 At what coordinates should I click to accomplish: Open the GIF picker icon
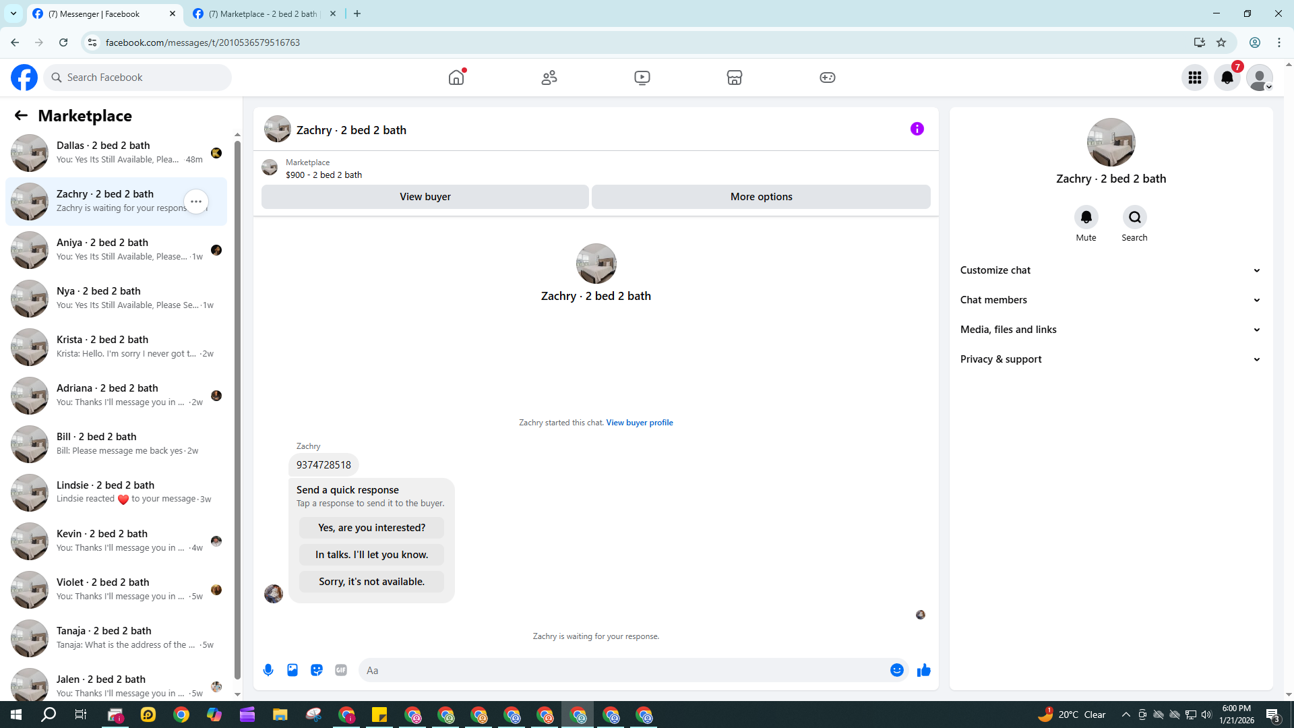point(341,670)
